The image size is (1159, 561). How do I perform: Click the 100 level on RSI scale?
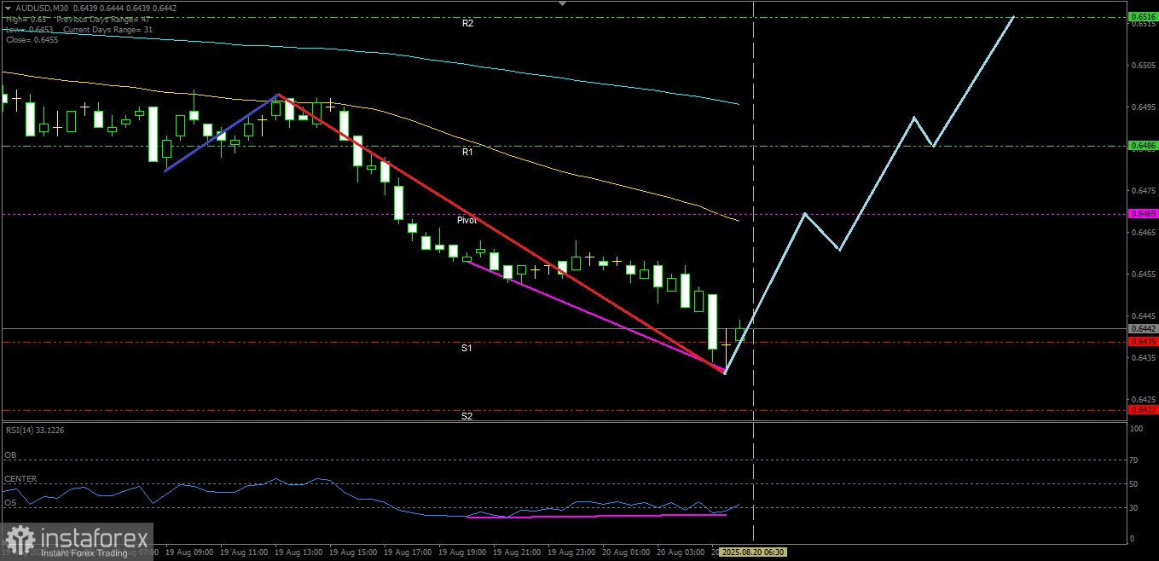coord(1137,429)
